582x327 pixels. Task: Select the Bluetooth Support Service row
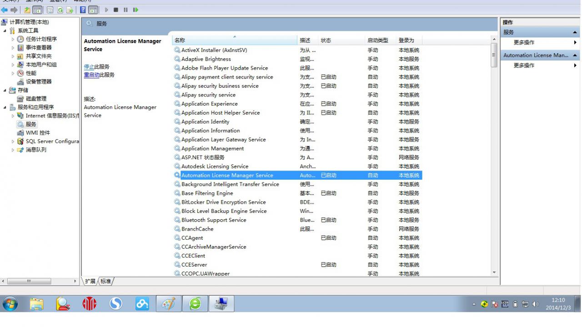[297, 220]
